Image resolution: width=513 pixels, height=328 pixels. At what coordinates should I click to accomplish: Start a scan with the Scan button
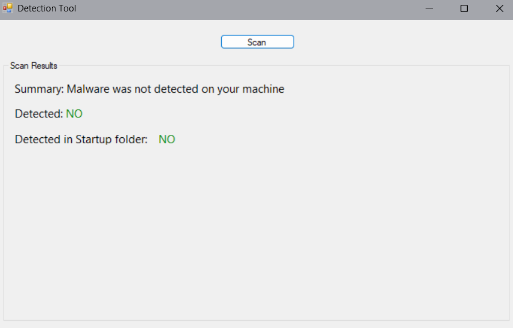(257, 42)
